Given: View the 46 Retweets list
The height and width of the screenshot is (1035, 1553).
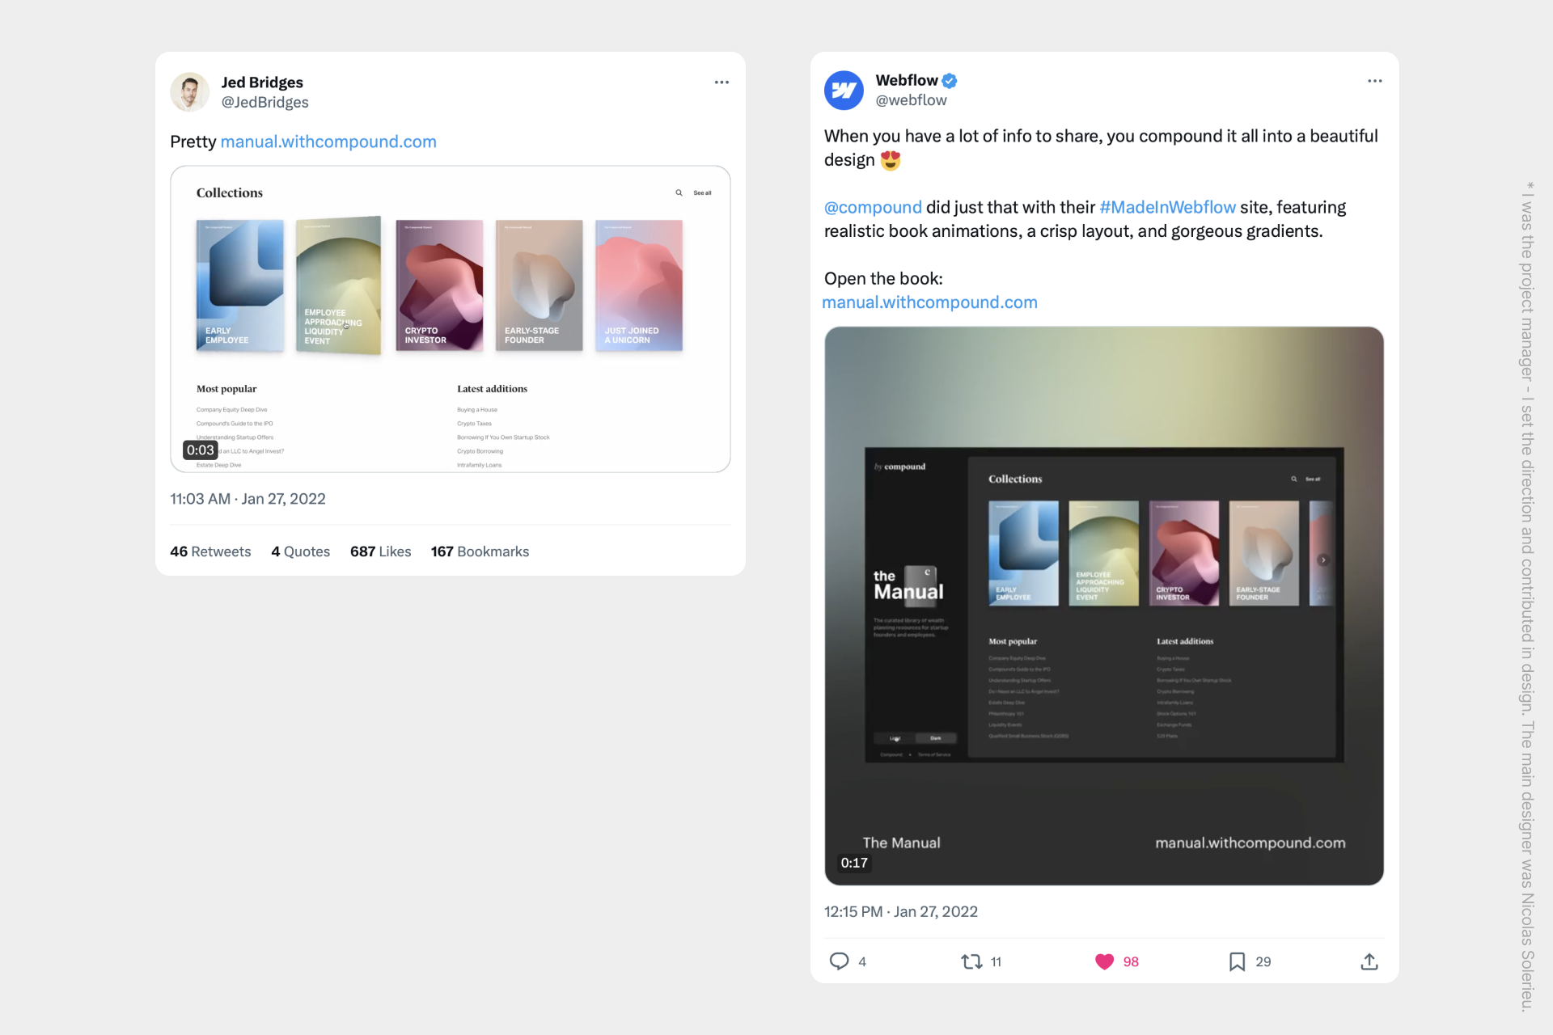Looking at the screenshot, I should point(210,551).
